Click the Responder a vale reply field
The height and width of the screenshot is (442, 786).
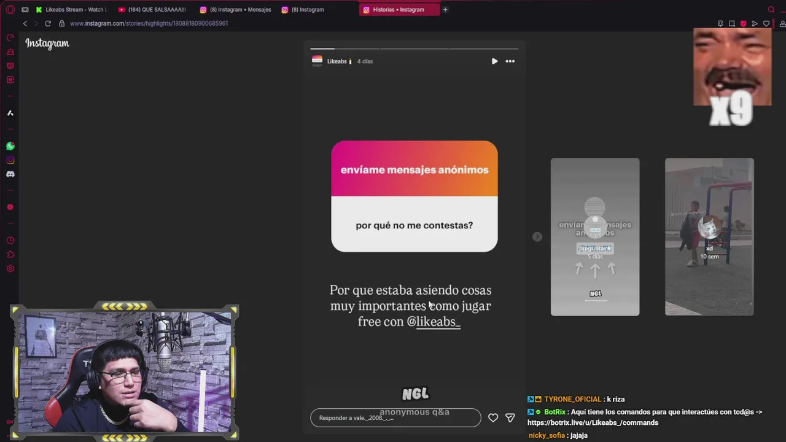pos(395,418)
